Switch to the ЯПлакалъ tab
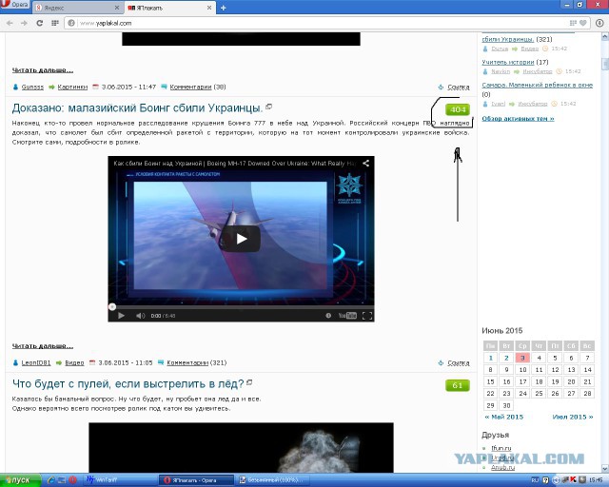The height and width of the screenshot is (487, 609). click(169, 8)
